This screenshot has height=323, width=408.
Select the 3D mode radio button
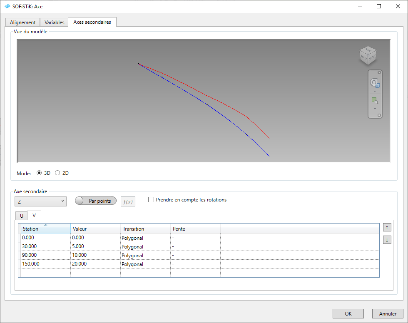(x=39, y=173)
